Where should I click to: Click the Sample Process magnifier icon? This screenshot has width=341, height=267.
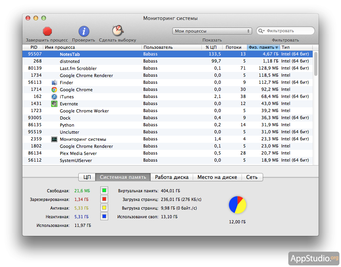point(118,31)
